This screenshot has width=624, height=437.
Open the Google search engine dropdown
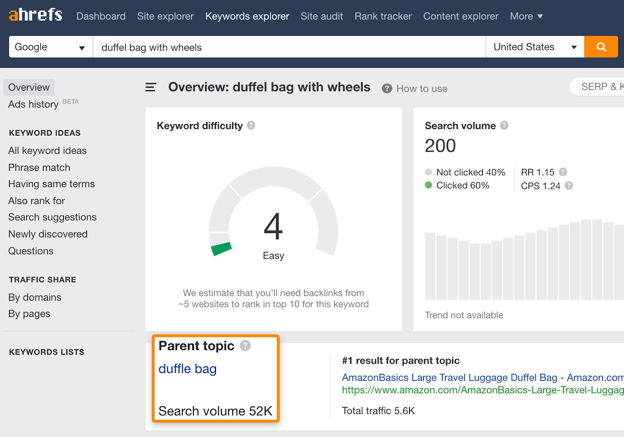pos(51,47)
